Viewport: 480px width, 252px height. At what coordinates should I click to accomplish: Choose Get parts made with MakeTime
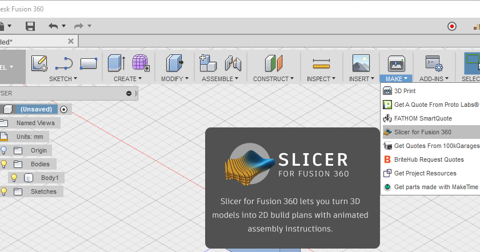(431, 187)
